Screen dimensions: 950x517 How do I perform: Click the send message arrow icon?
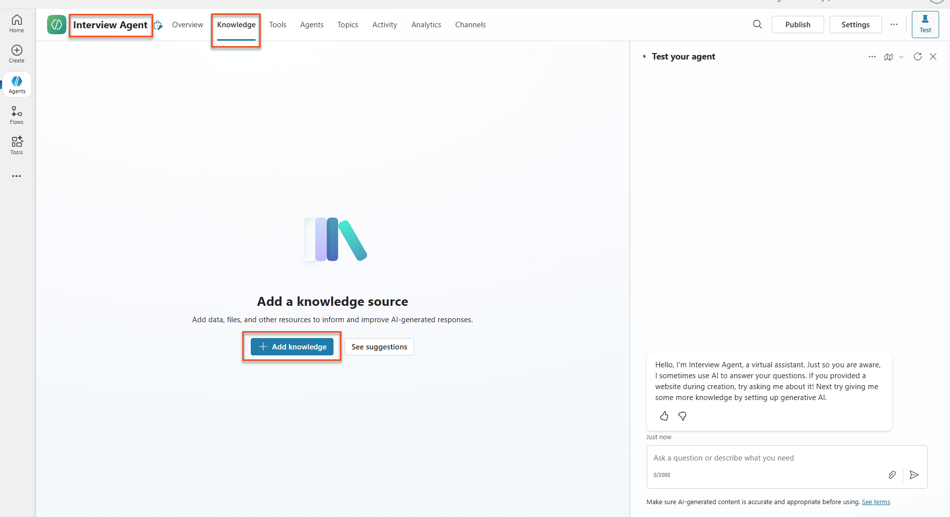click(914, 475)
